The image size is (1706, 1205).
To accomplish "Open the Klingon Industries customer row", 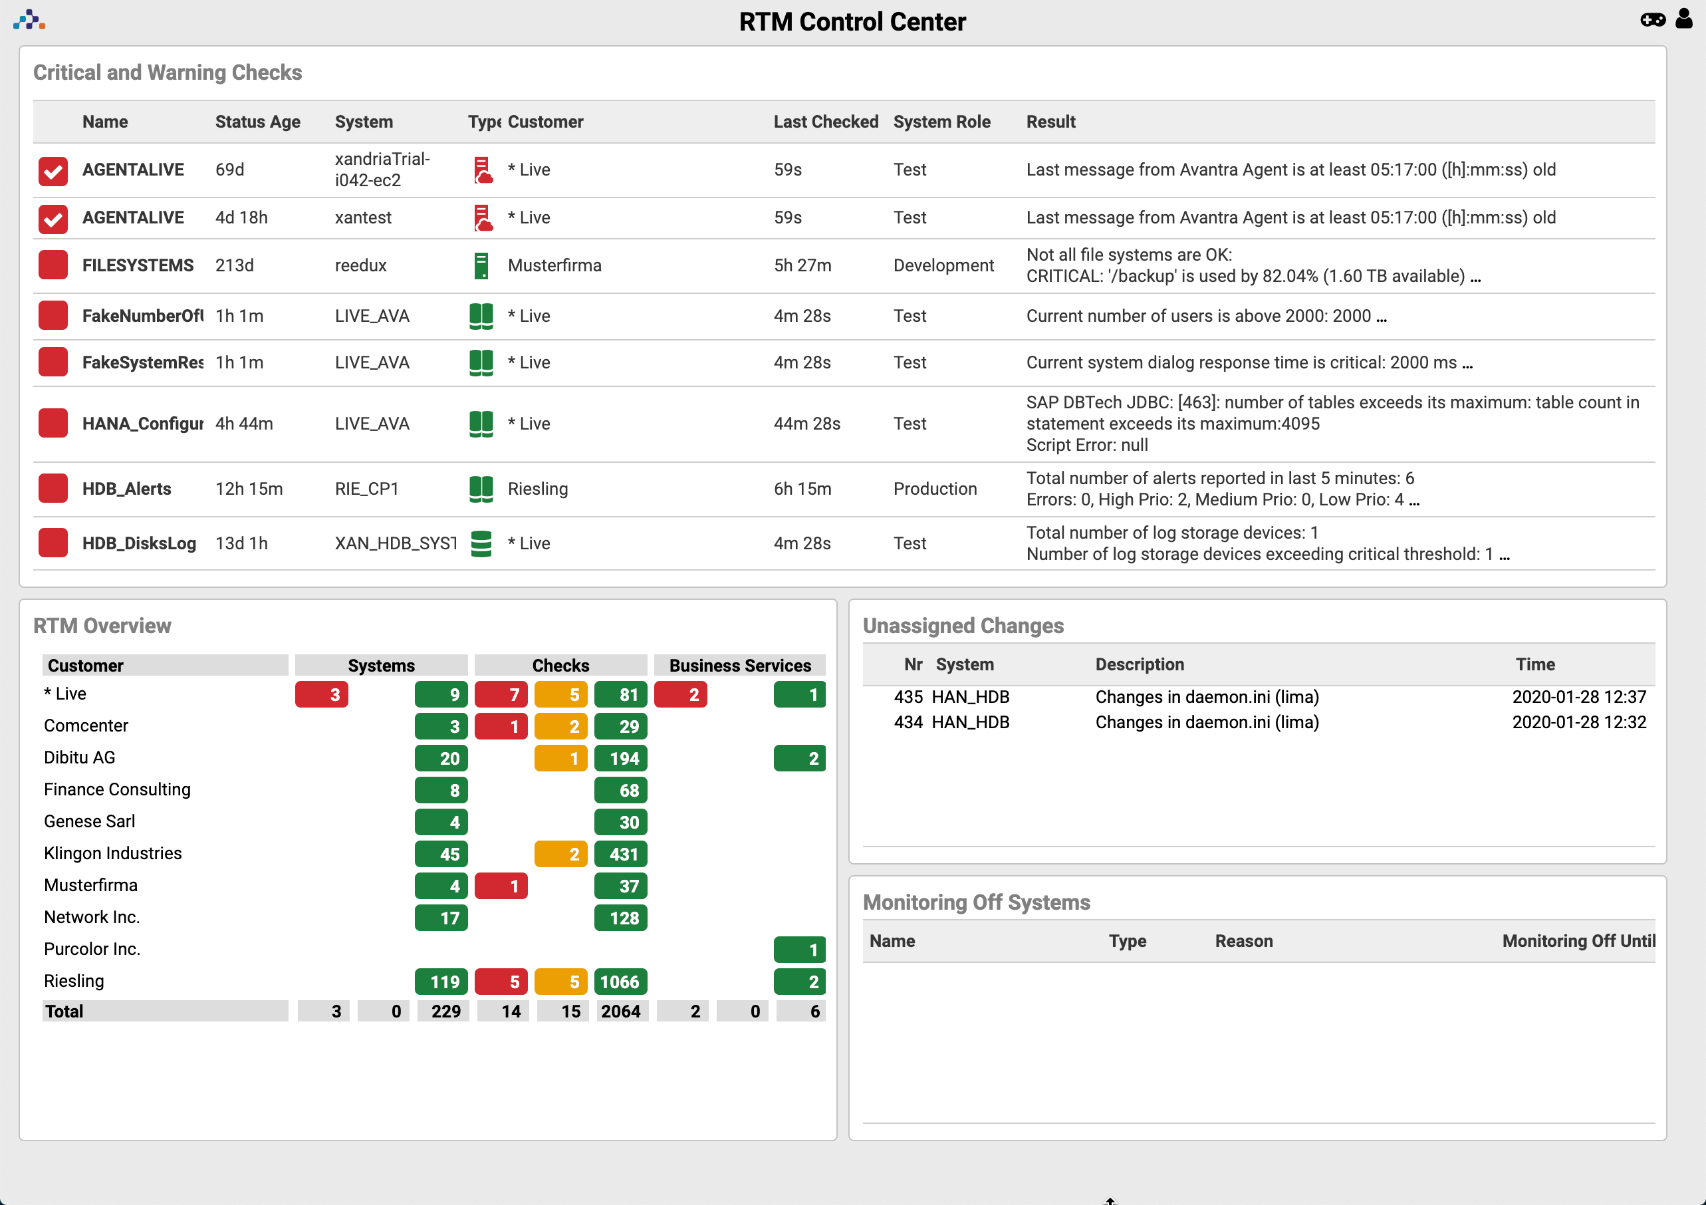I will pos(112,853).
